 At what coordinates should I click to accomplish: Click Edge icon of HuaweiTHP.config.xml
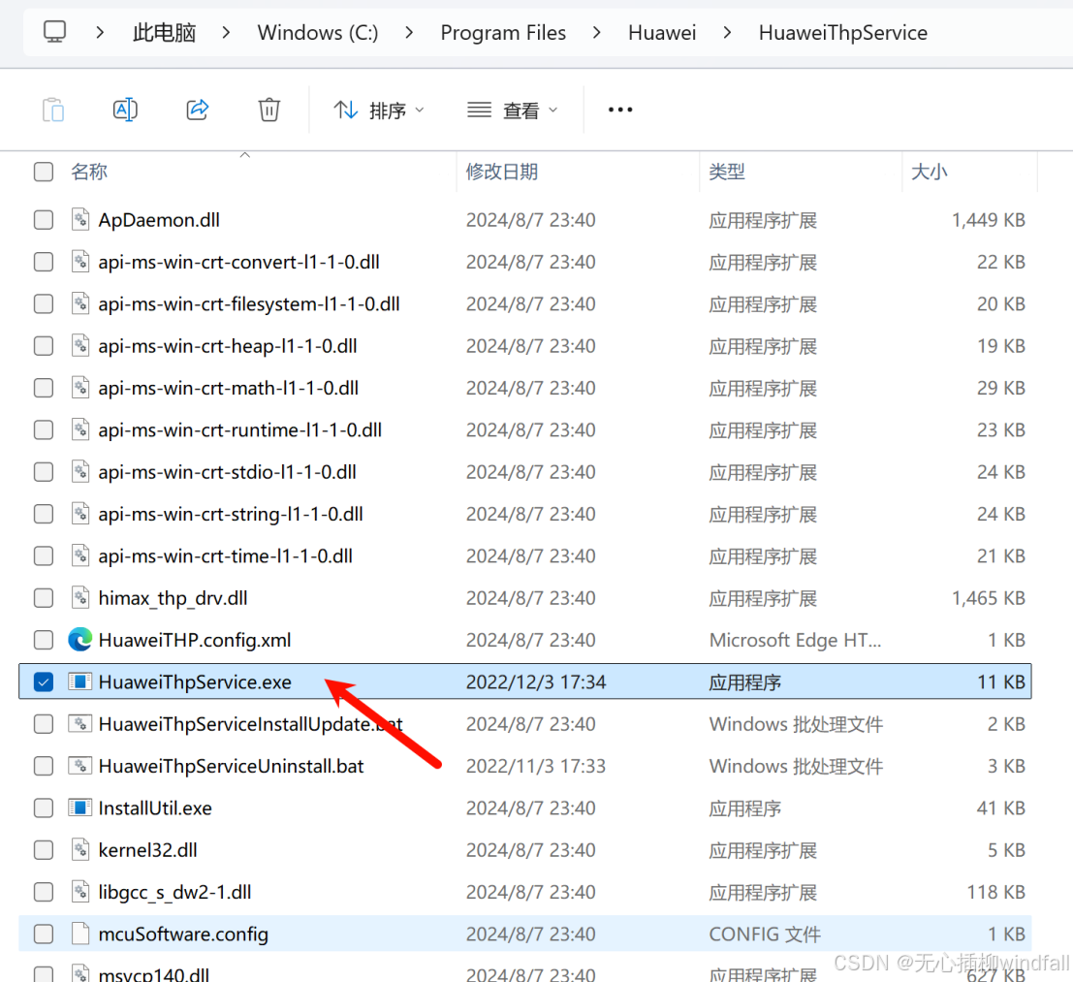pos(80,640)
